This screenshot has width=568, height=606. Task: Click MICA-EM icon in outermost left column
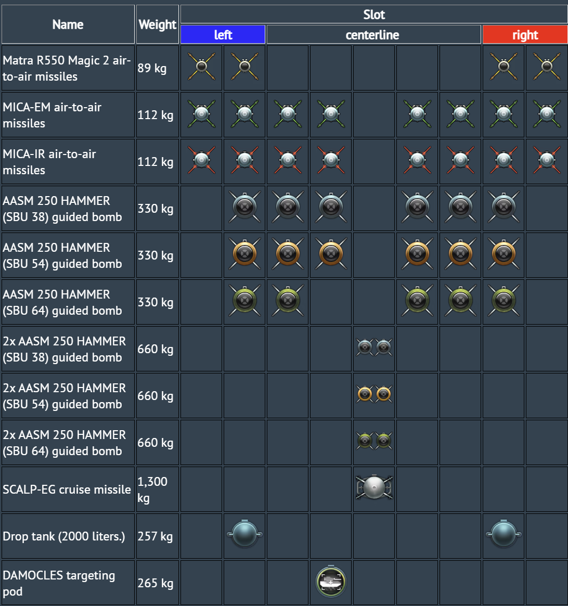201,113
